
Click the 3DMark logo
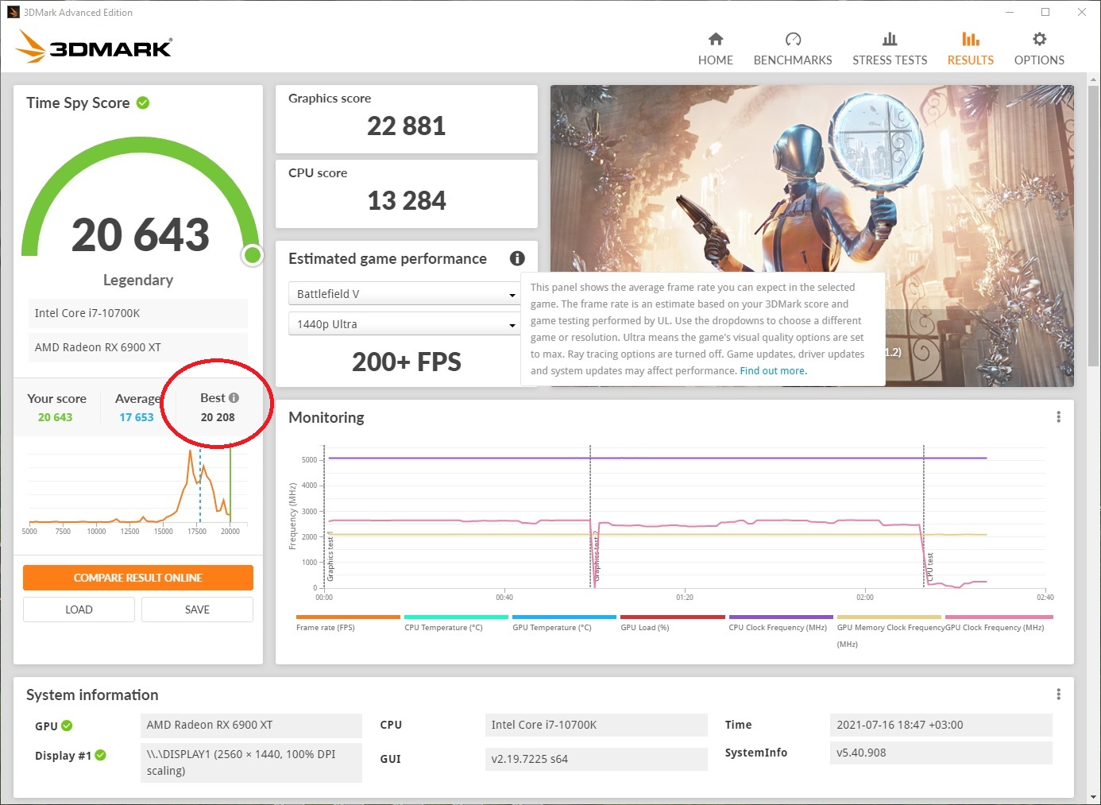pyautogui.click(x=95, y=46)
